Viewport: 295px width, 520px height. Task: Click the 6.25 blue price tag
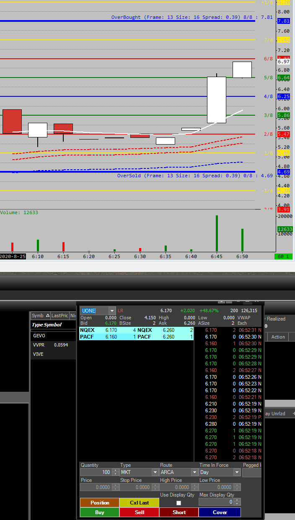pyautogui.click(x=284, y=96)
